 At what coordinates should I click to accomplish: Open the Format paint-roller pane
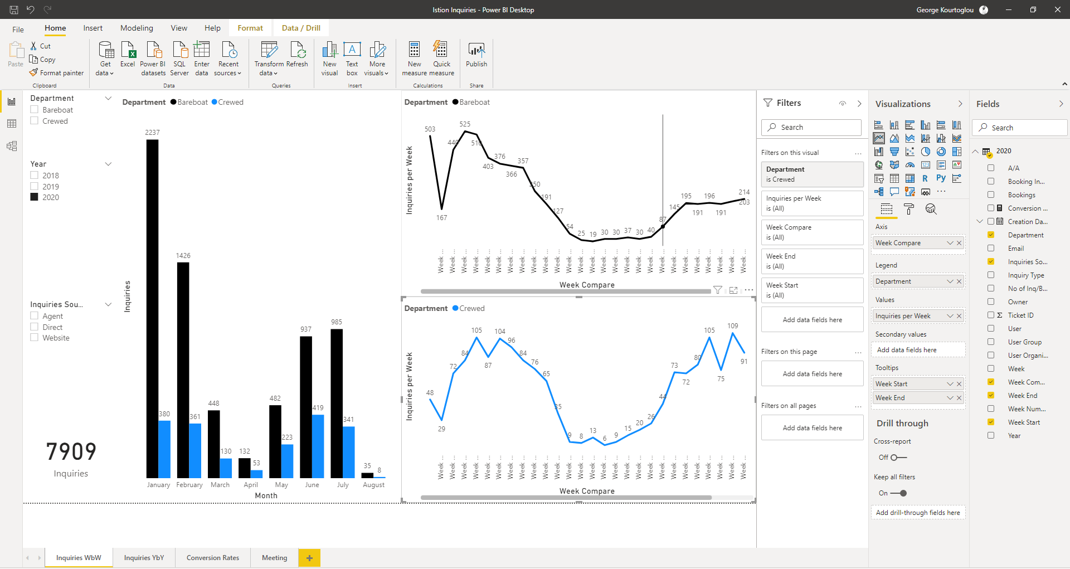pos(909,209)
